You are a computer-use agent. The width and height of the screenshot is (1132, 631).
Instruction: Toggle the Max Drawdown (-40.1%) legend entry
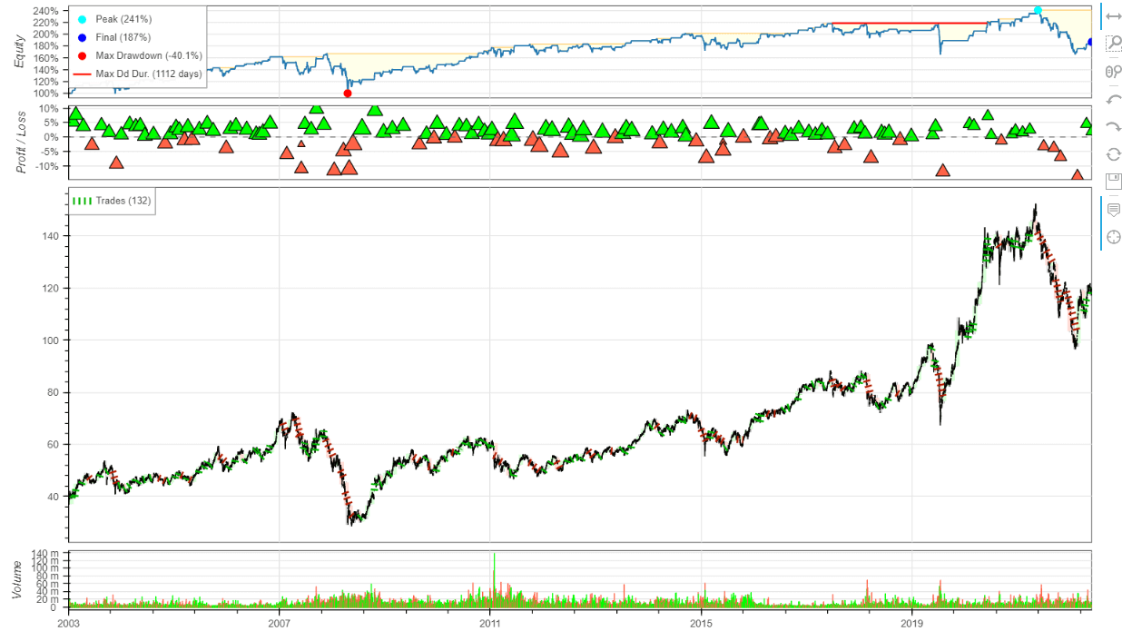click(138, 56)
